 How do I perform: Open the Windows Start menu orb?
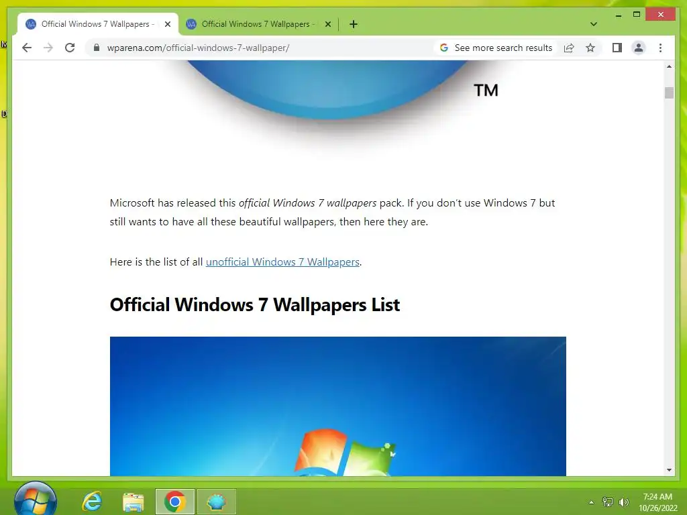35,499
